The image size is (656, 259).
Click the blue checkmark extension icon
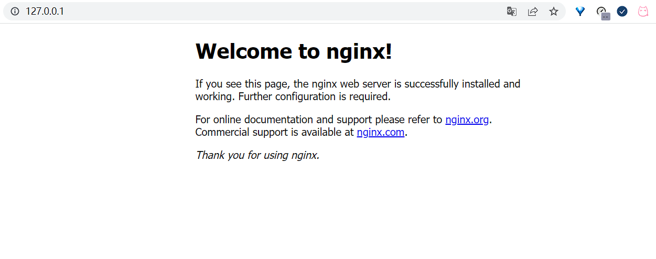(622, 12)
